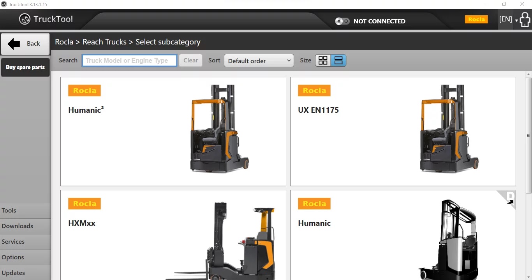Screen dimensions: 532x280
Task: Open the Tools menu in sidebar
Action: [x=25, y=211]
